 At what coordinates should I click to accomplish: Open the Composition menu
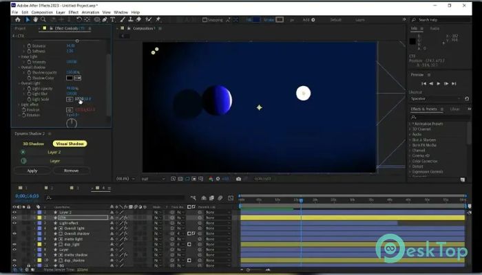42,12
